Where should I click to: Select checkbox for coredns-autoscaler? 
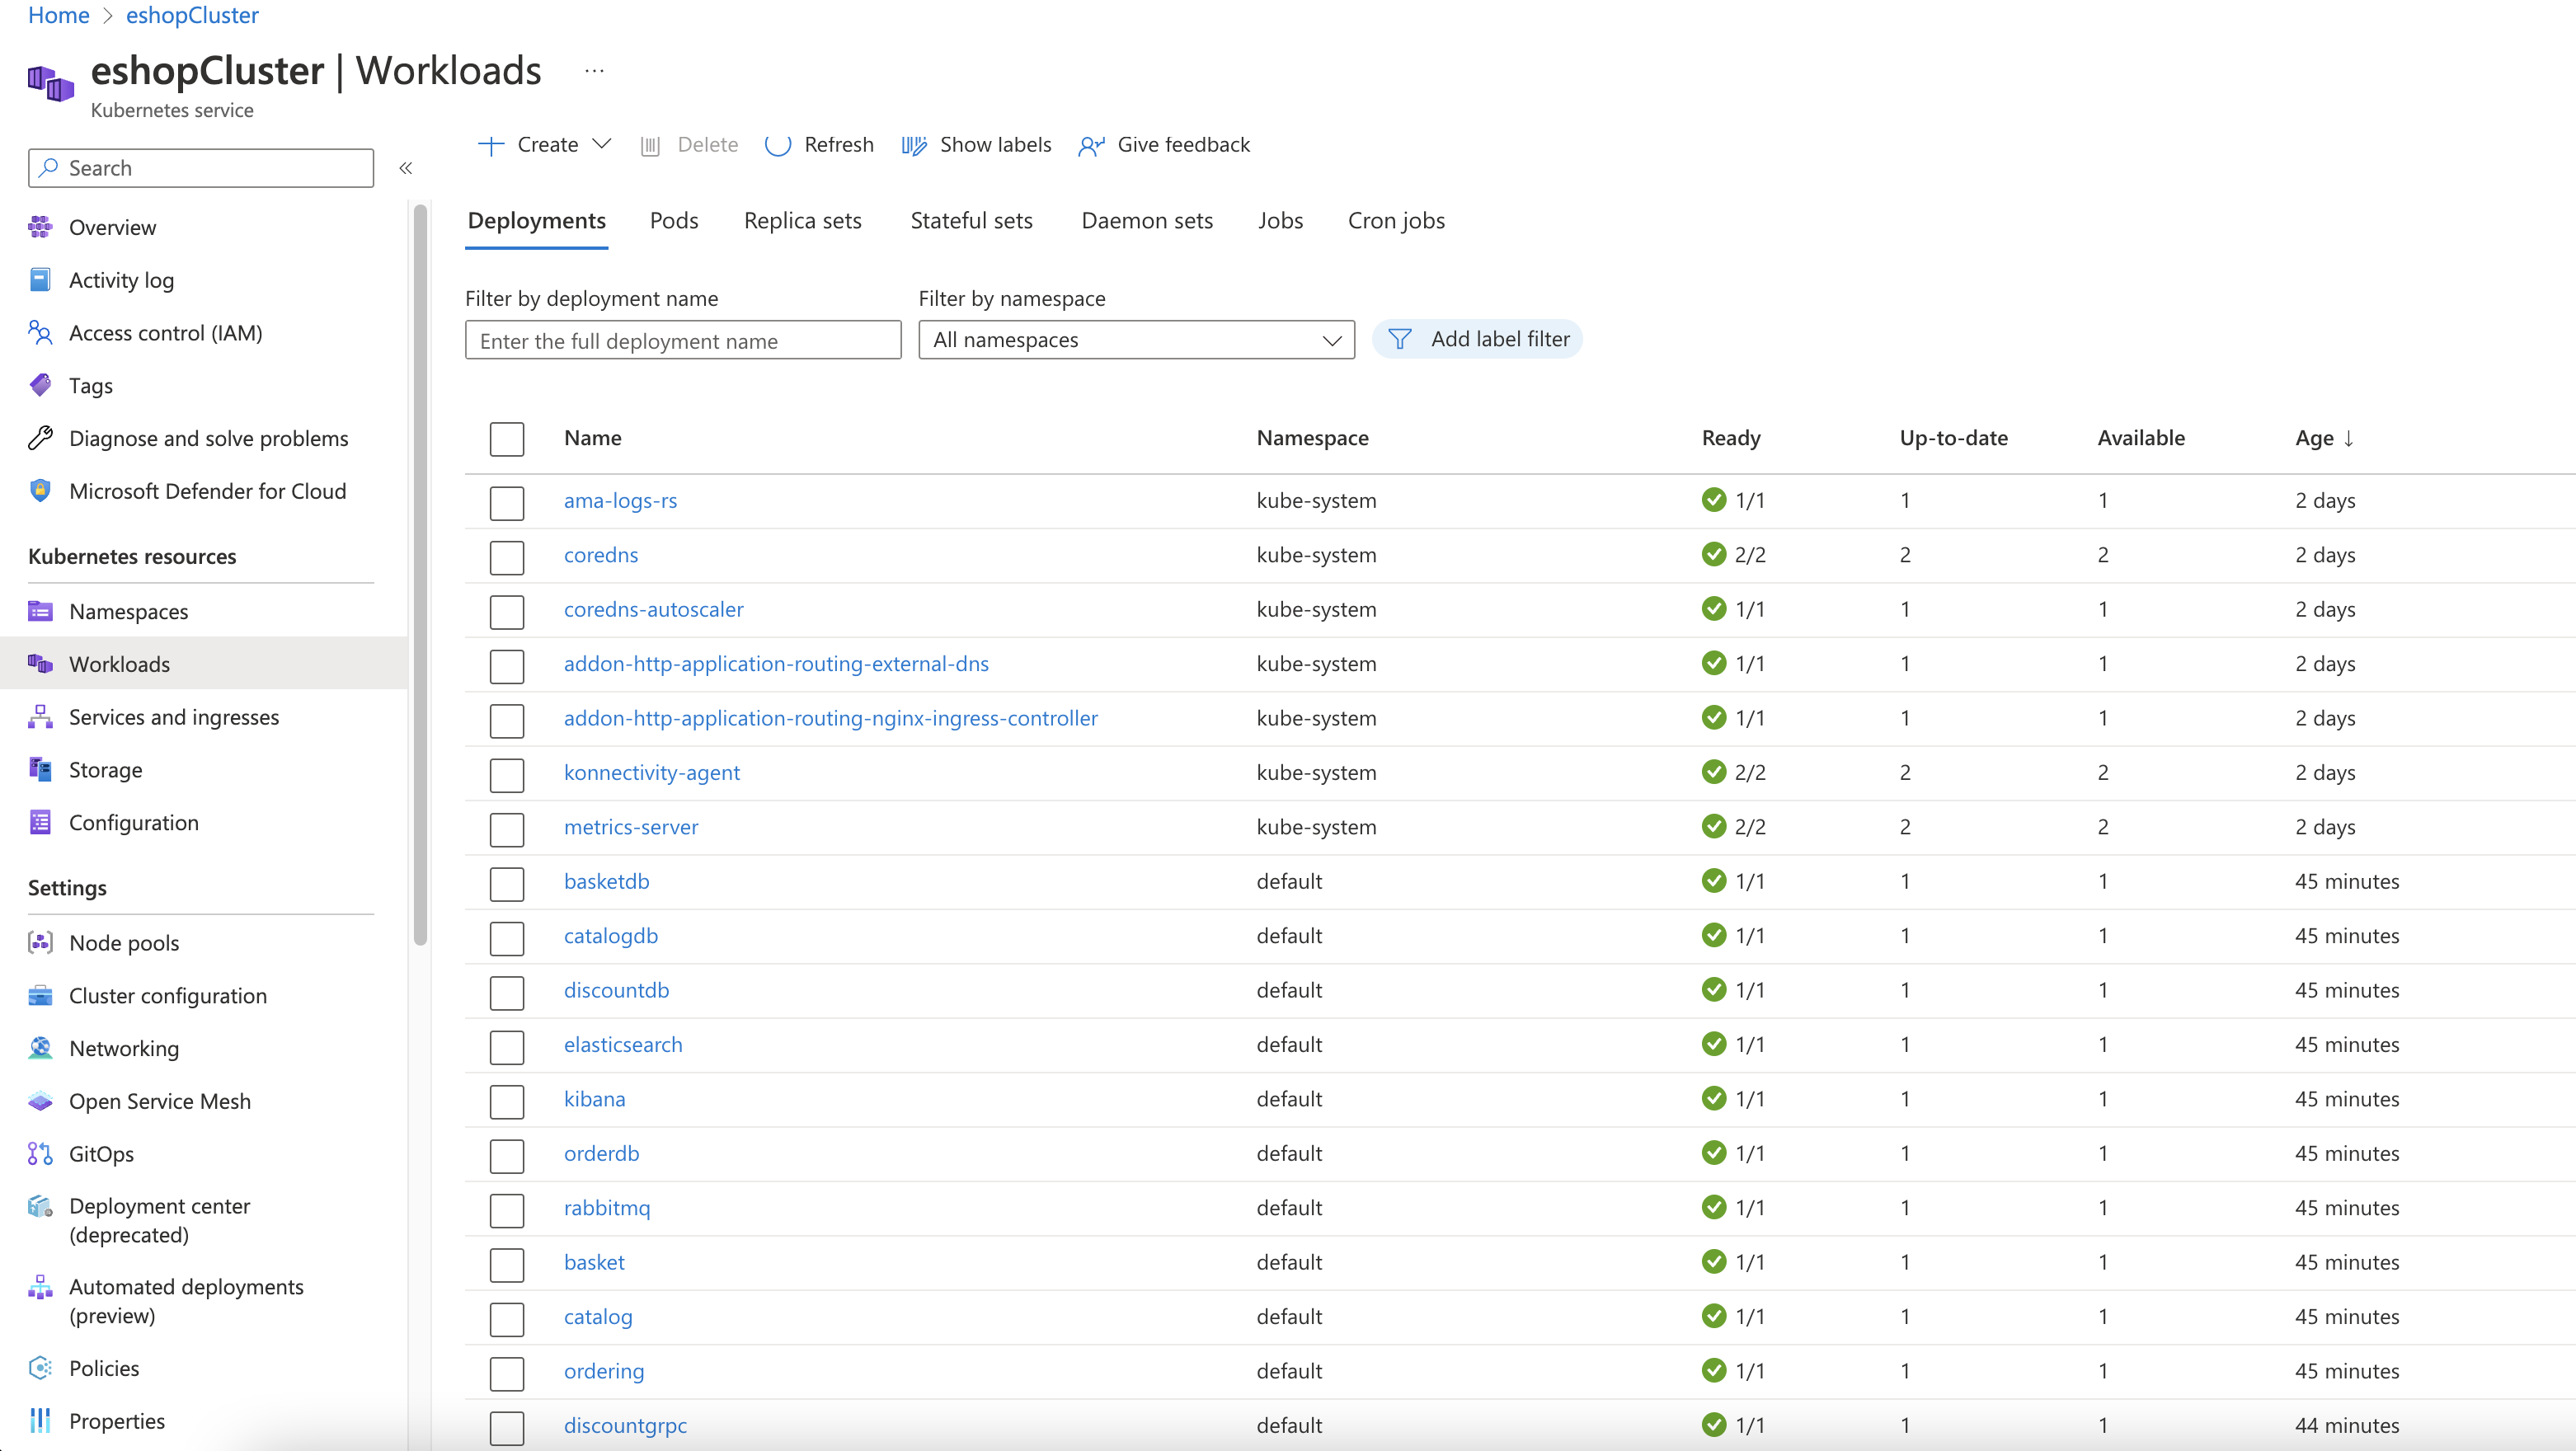tap(507, 611)
